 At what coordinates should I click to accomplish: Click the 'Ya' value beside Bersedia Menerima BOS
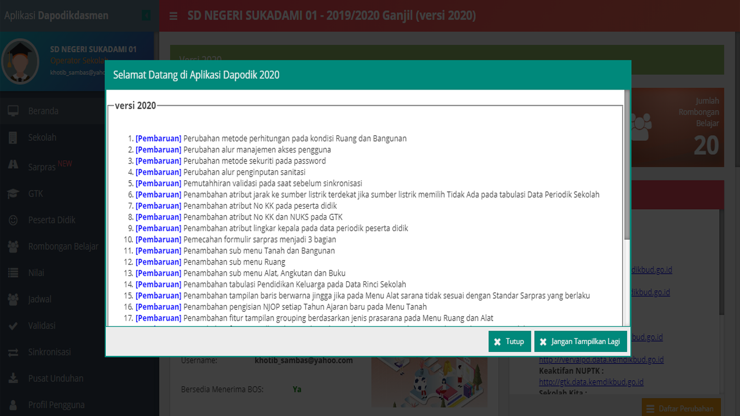tap(297, 389)
